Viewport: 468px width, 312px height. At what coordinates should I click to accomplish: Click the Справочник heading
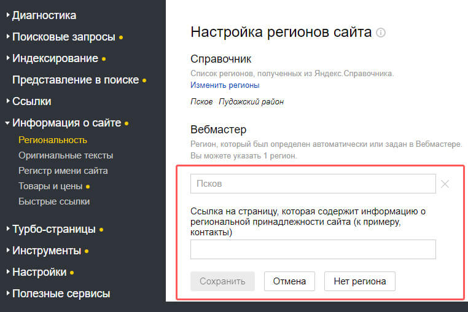pyautogui.click(x=221, y=59)
